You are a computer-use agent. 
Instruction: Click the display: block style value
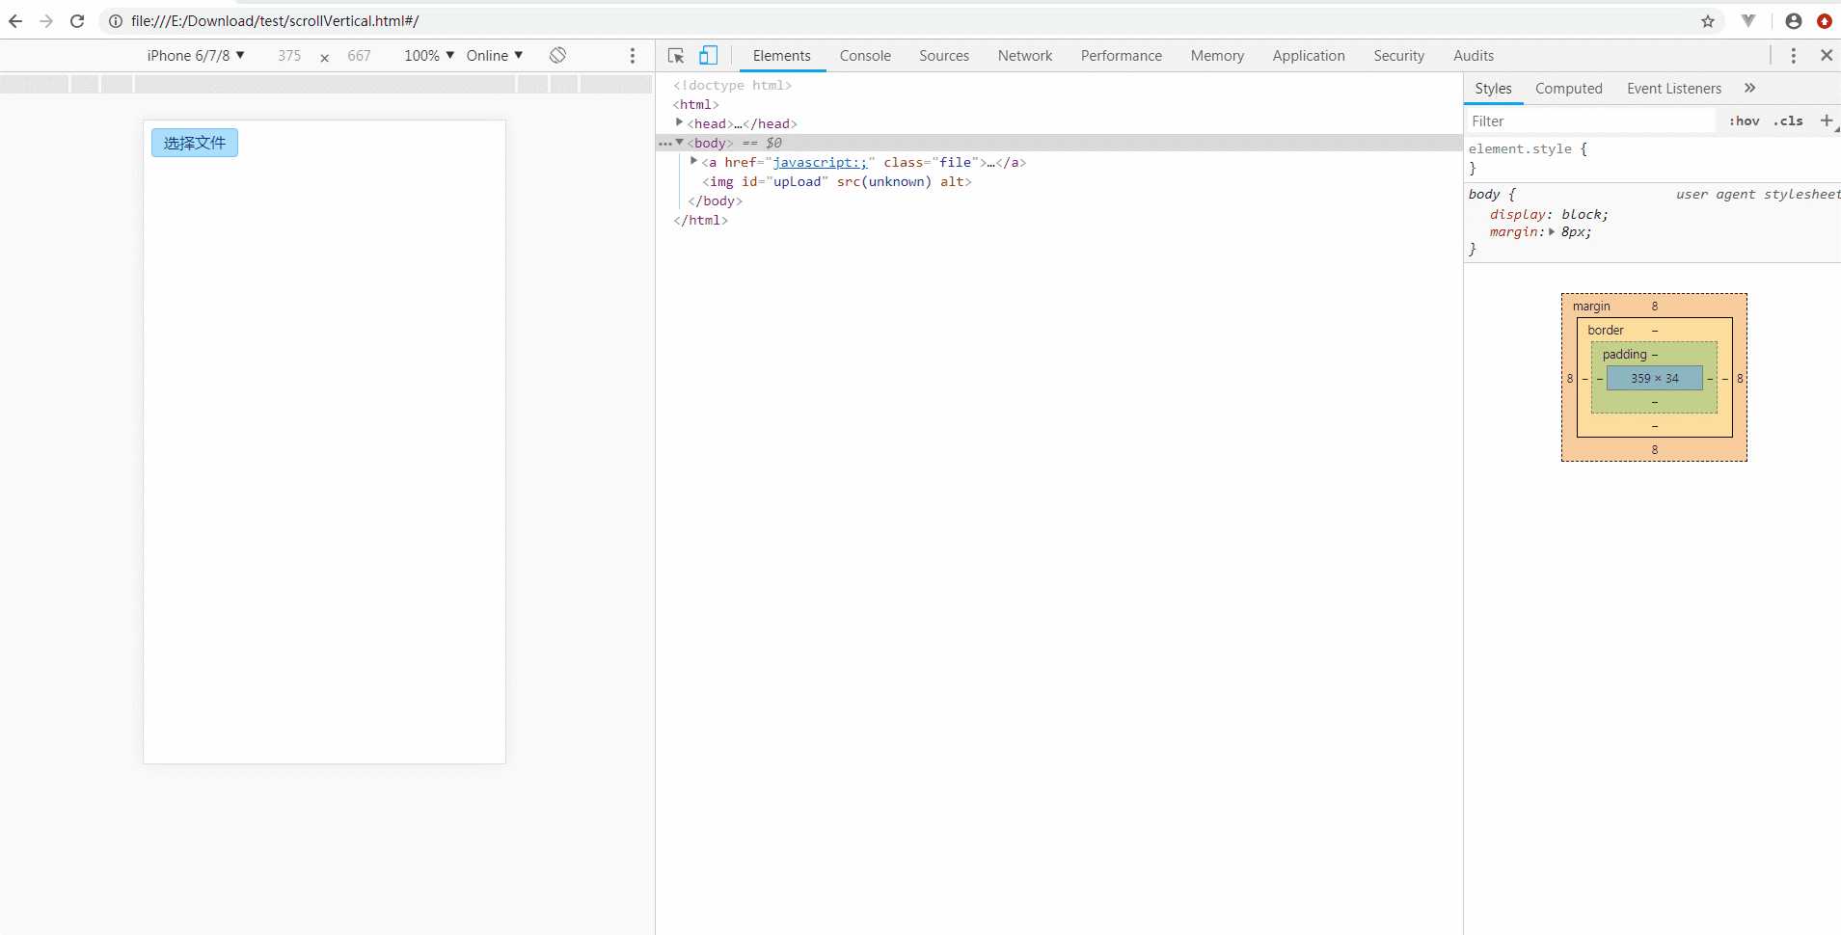pyautogui.click(x=1583, y=214)
